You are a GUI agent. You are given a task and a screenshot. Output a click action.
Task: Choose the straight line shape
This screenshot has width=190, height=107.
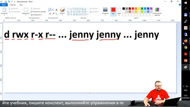click(x=69, y=9)
